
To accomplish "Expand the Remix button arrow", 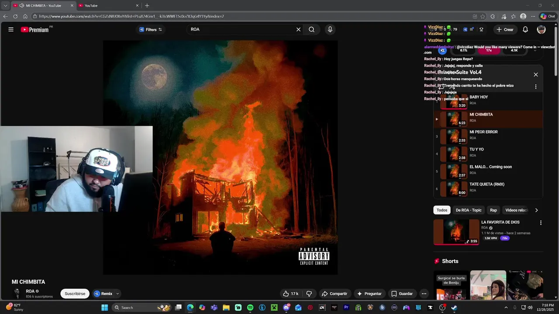I will [117, 294].
